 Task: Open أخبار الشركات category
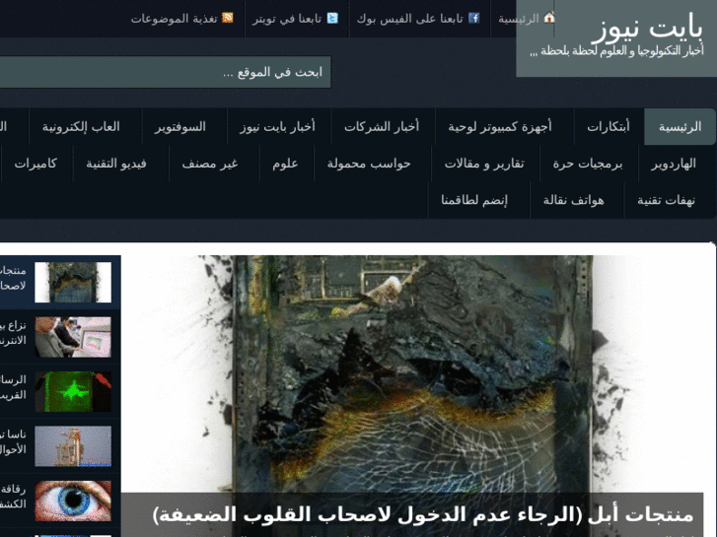click(382, 126)
